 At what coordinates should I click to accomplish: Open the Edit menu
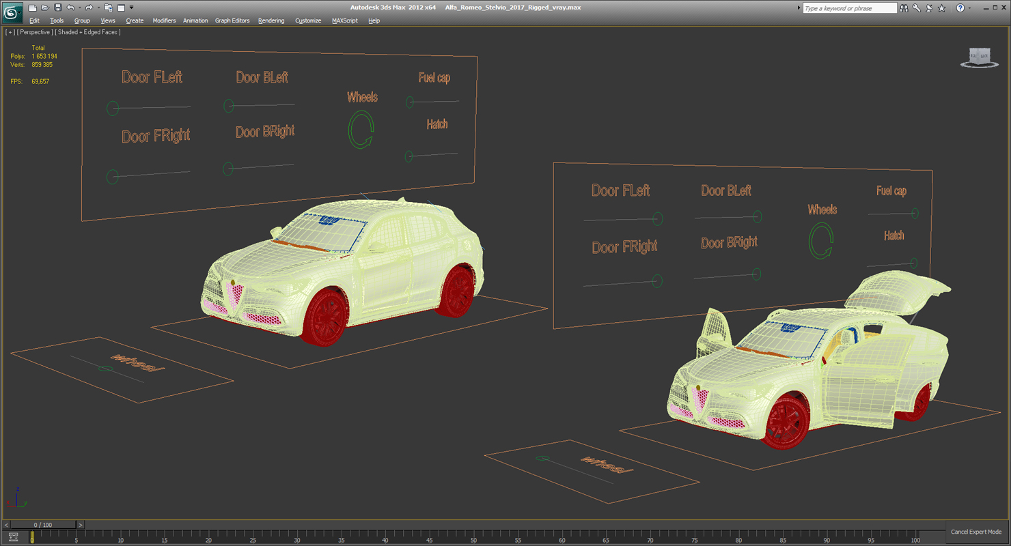[34, 20]
